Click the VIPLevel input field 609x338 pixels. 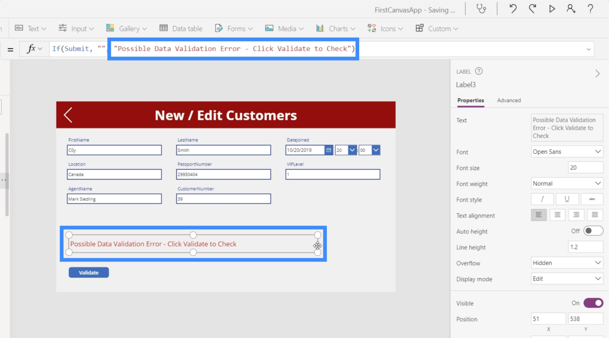(333, 174)
